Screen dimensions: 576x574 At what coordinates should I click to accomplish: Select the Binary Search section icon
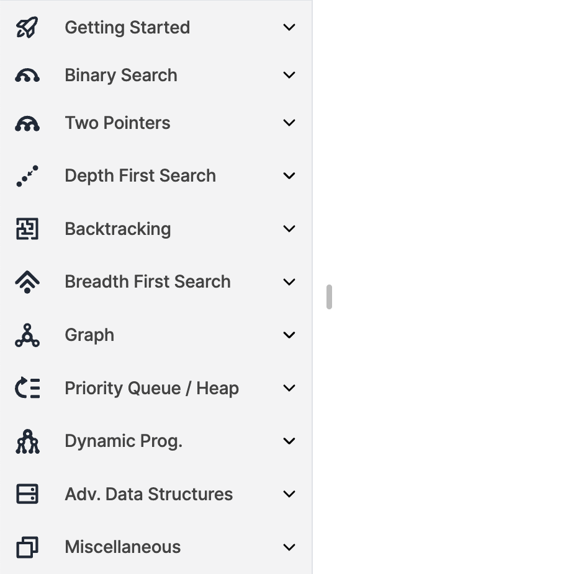point(27,74)
